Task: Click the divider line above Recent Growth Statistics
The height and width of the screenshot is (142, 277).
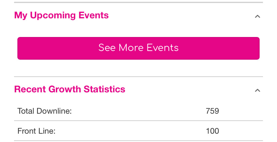Action: (x=138, y=77)
